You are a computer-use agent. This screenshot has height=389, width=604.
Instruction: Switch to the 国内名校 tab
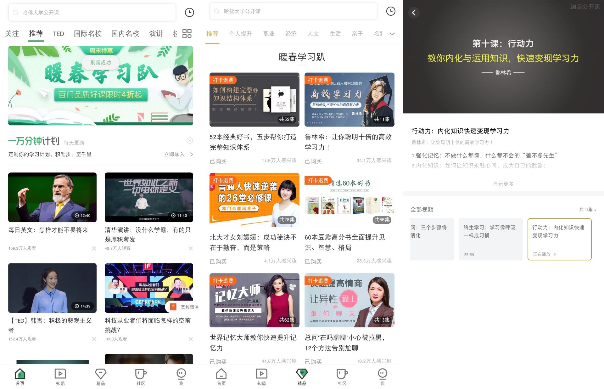pos(125,34)
